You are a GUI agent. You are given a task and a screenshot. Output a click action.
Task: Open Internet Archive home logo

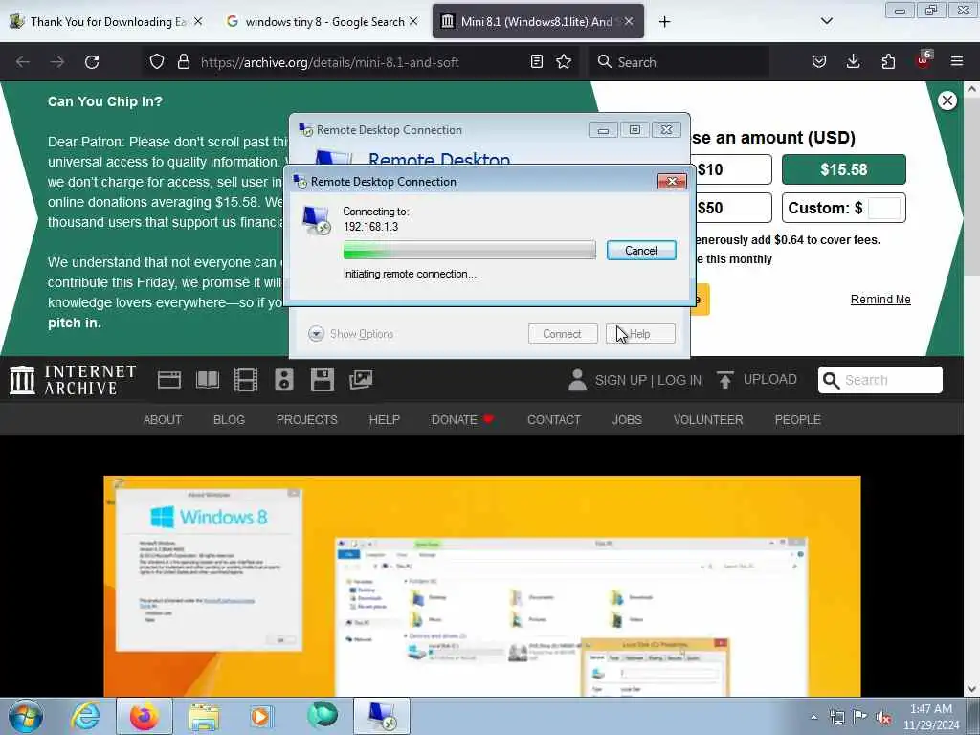[73, 380]
